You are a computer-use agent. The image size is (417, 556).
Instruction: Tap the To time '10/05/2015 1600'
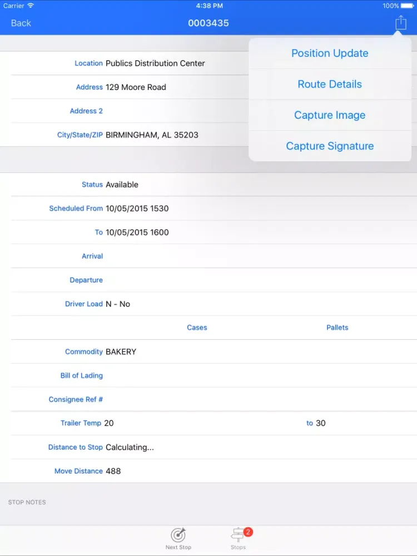click(x=137, y=232)
